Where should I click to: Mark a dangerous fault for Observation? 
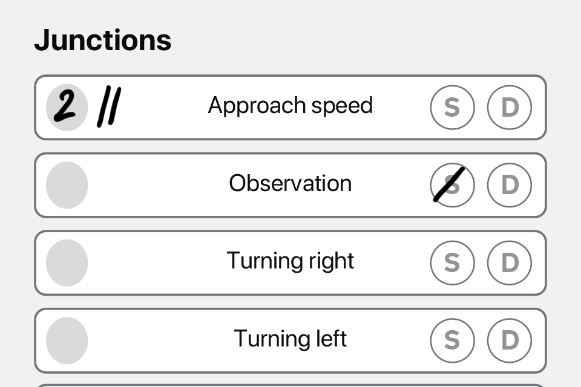click(x=510, y=185)
